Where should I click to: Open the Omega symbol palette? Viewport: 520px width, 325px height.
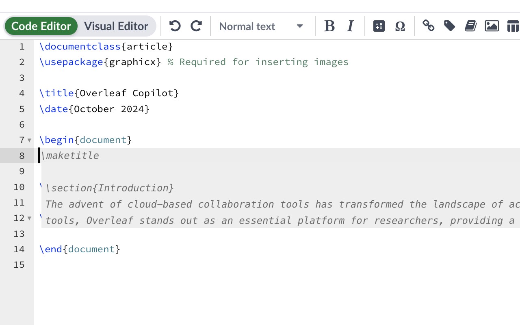[x=400, y=26]
